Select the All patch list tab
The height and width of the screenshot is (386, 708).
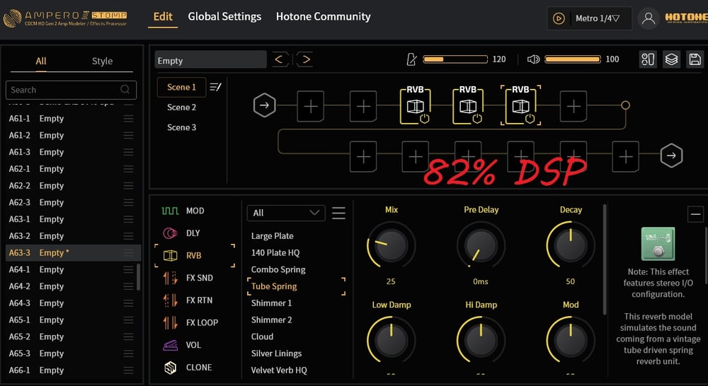point(41,61)
